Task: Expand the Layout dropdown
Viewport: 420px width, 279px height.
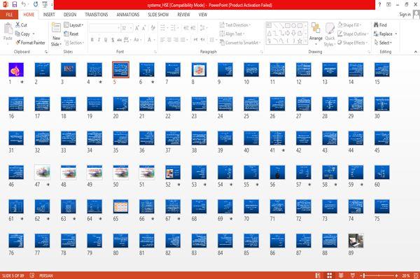Action: click(73, 25)
